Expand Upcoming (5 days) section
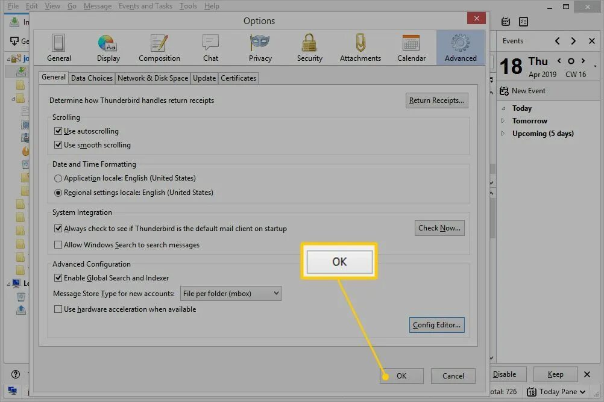This screenshot has height=402, width=604. point(503,134)
